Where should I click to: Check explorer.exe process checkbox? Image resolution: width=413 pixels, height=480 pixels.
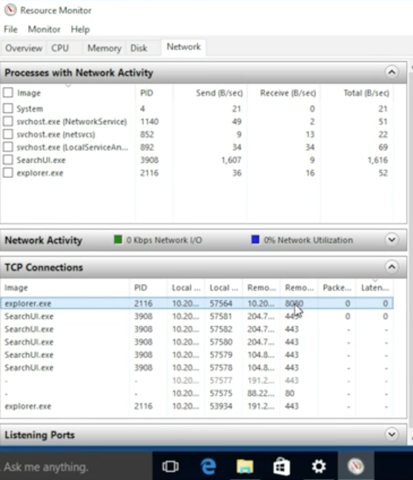coord(8,173)
